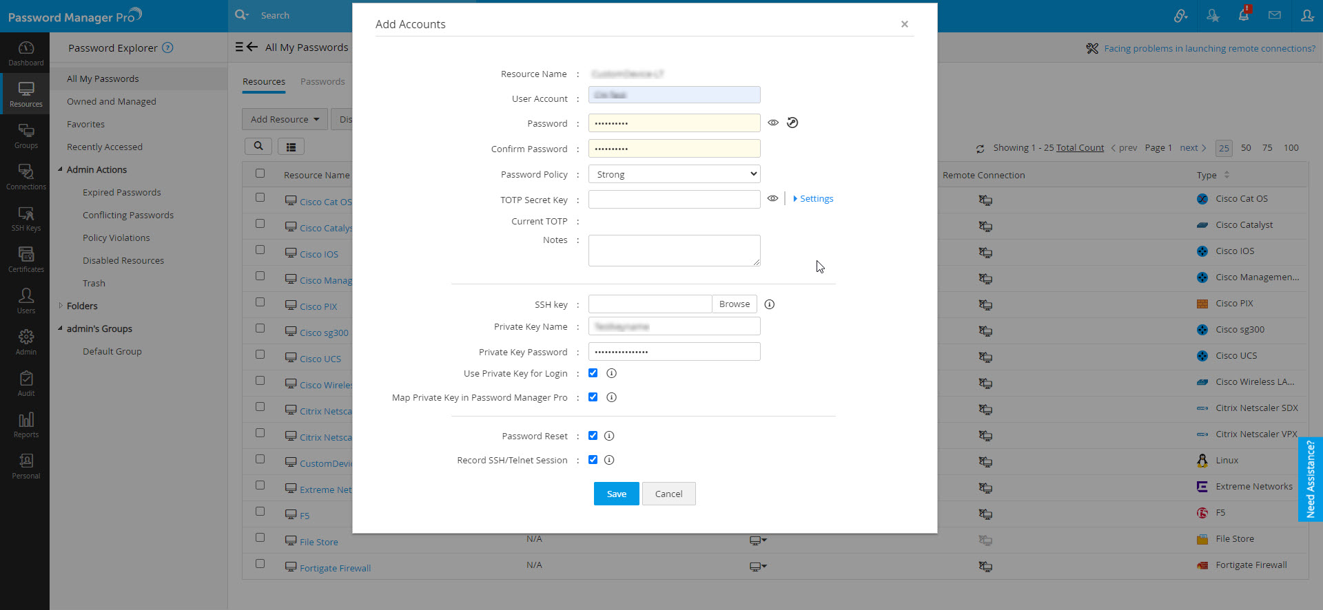Click the generate password icon
This screenshot has height=610, width=1323.
(x=792, y=123)
